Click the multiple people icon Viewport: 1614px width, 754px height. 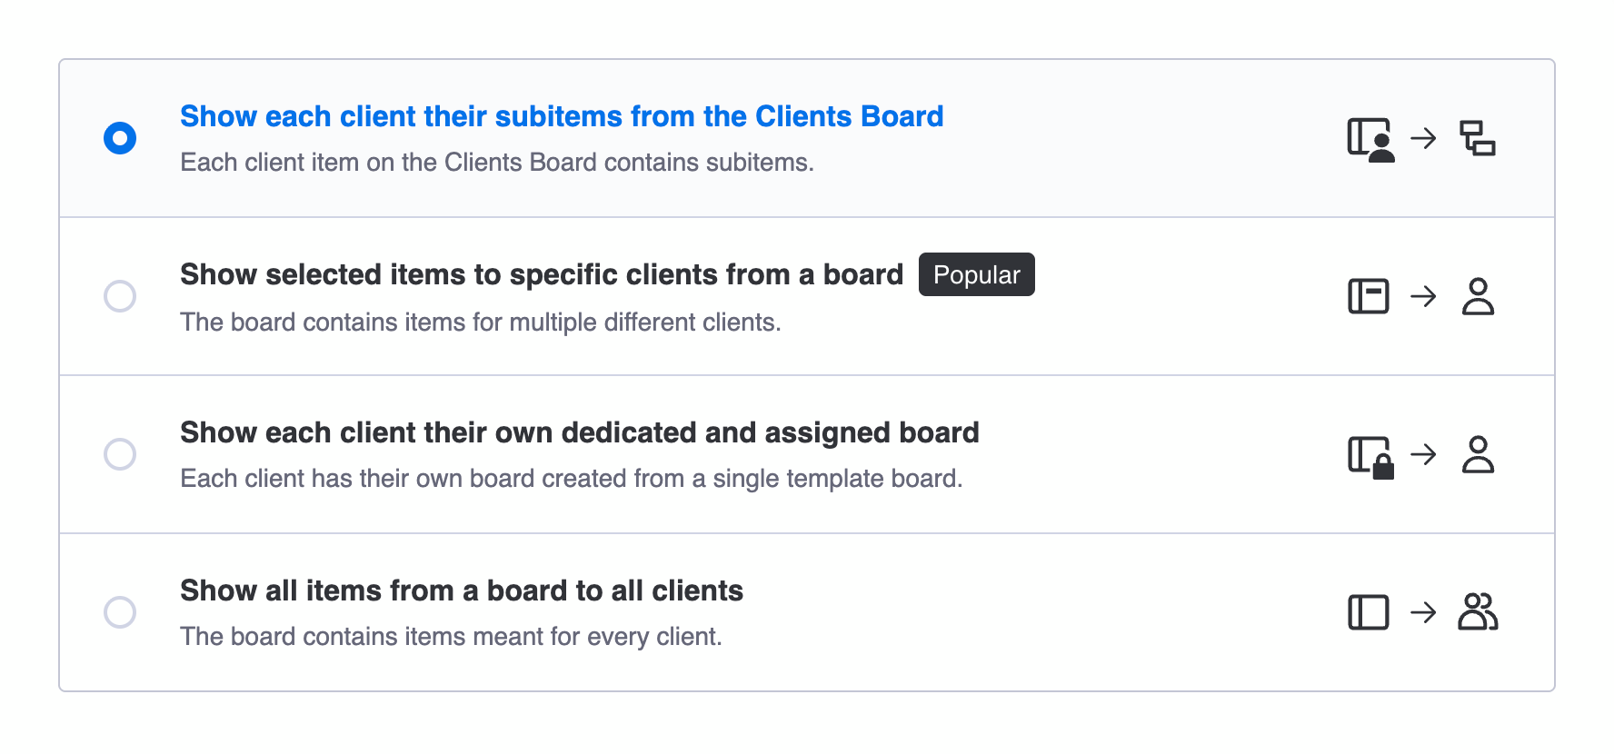pyautogui.click(x=1478, y=612)
